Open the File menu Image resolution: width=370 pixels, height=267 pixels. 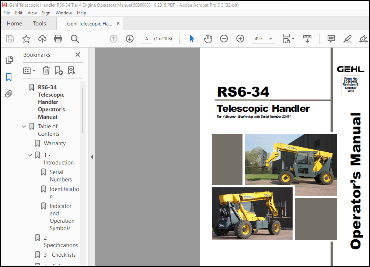click(x=7, y=13)
